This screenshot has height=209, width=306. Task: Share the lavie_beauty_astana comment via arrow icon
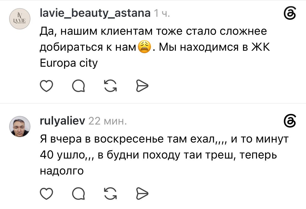click(x=142, y=87)
